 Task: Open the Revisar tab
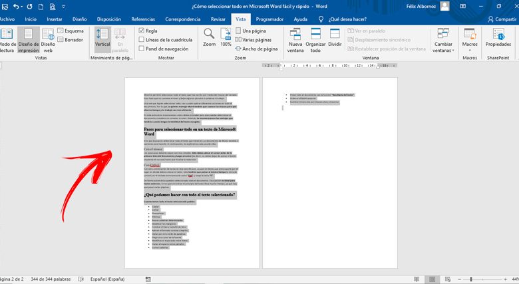point(218,19)
